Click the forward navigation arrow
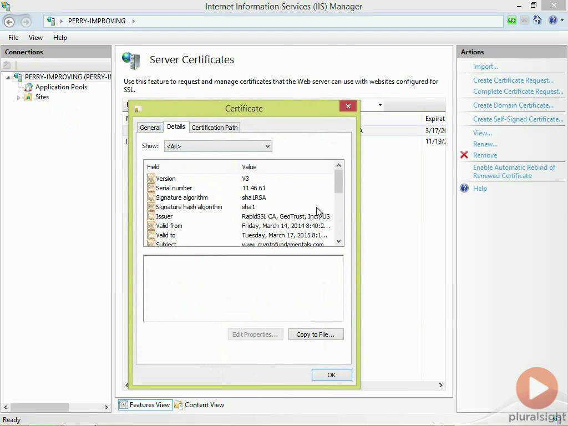Screen dimensions: 568x426 [26, 22]
